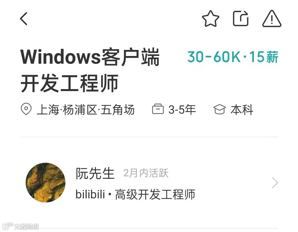Open the recruiter's round avatar photo
This screenshot has height=232, width=298.
[x=46, y=183]
